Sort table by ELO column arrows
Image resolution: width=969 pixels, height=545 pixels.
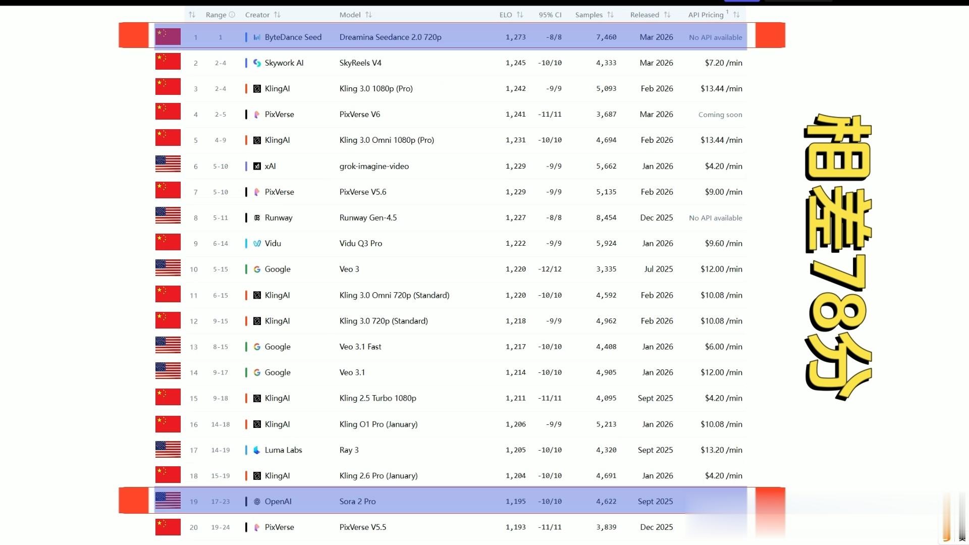520,15
